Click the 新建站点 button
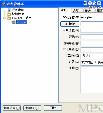 click(x=12, y=108)
